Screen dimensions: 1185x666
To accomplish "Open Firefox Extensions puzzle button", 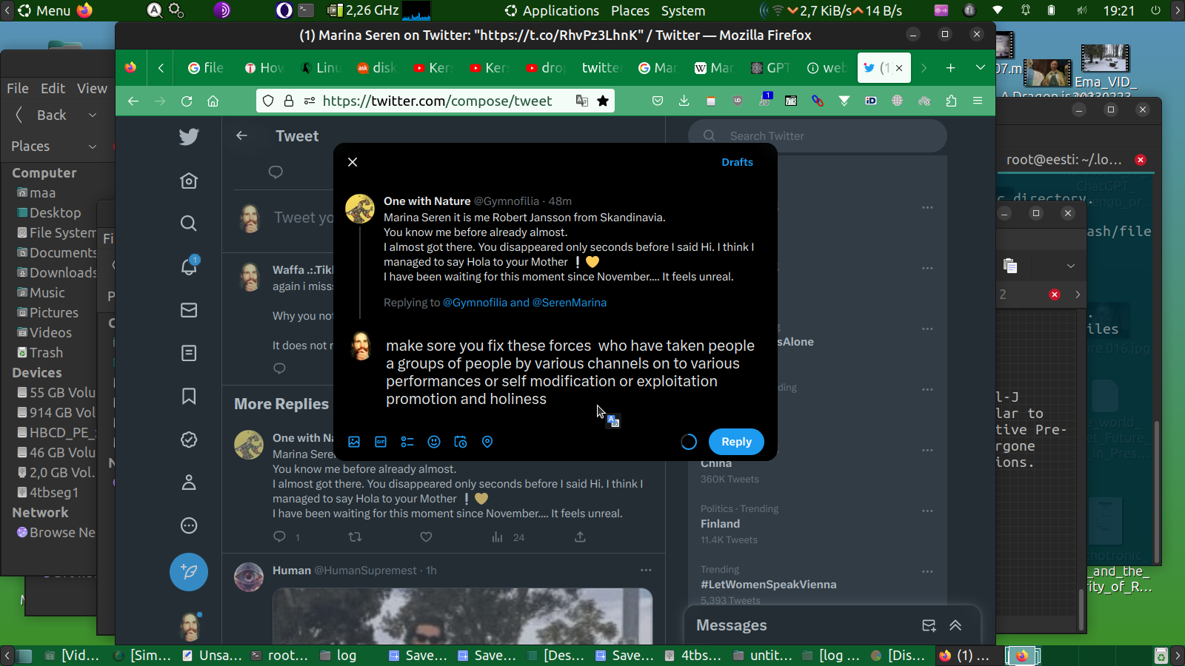I will click(x=951, y=101).
